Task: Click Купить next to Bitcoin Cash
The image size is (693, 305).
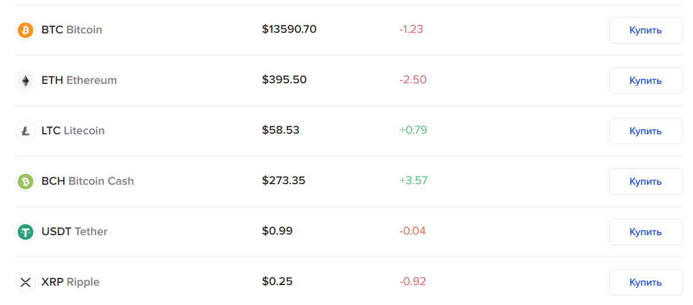Action: point(646,181)
